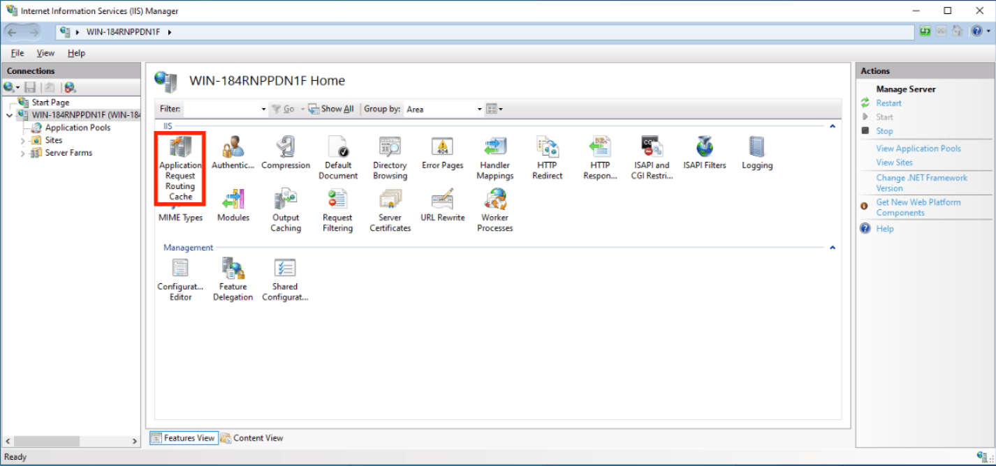Click the Up toolbar icon in Connections

49,87
